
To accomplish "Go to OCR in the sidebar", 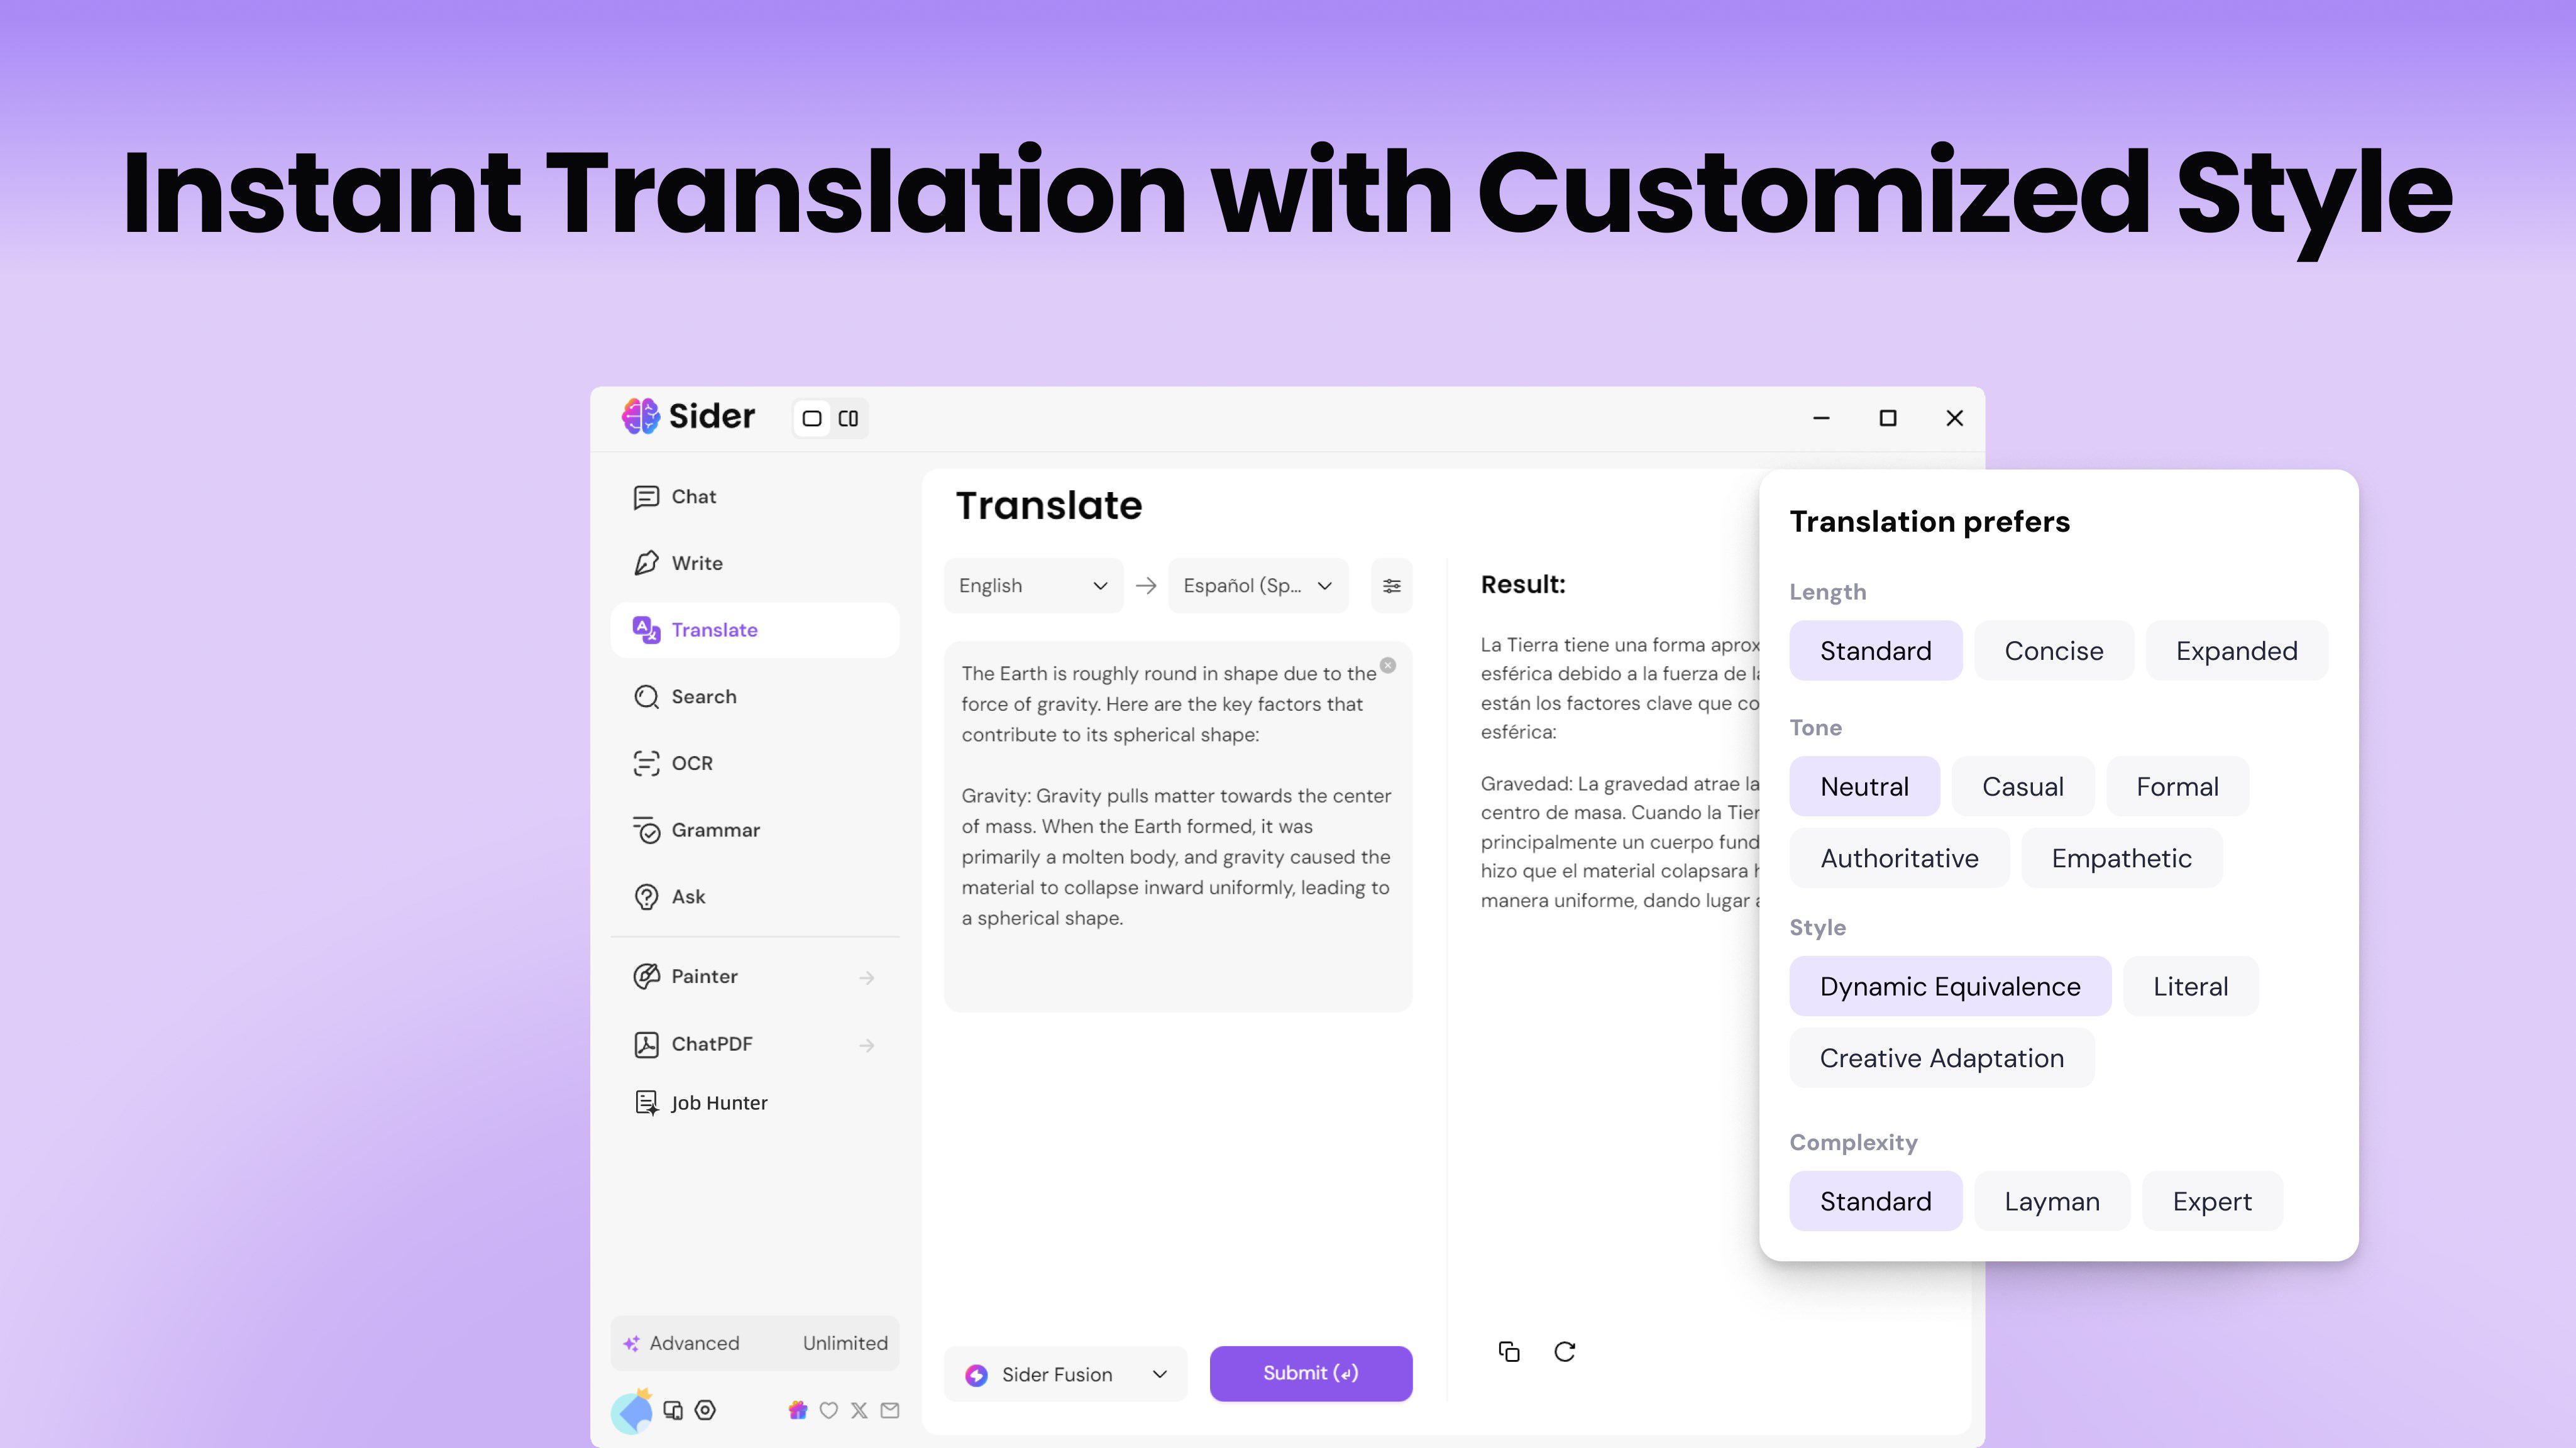I will click(x=755, y=763).
